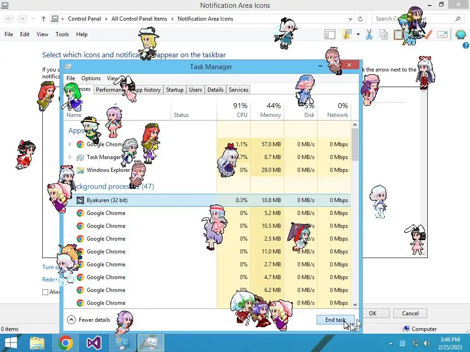Open Task Manager File menu

point(71,78)
